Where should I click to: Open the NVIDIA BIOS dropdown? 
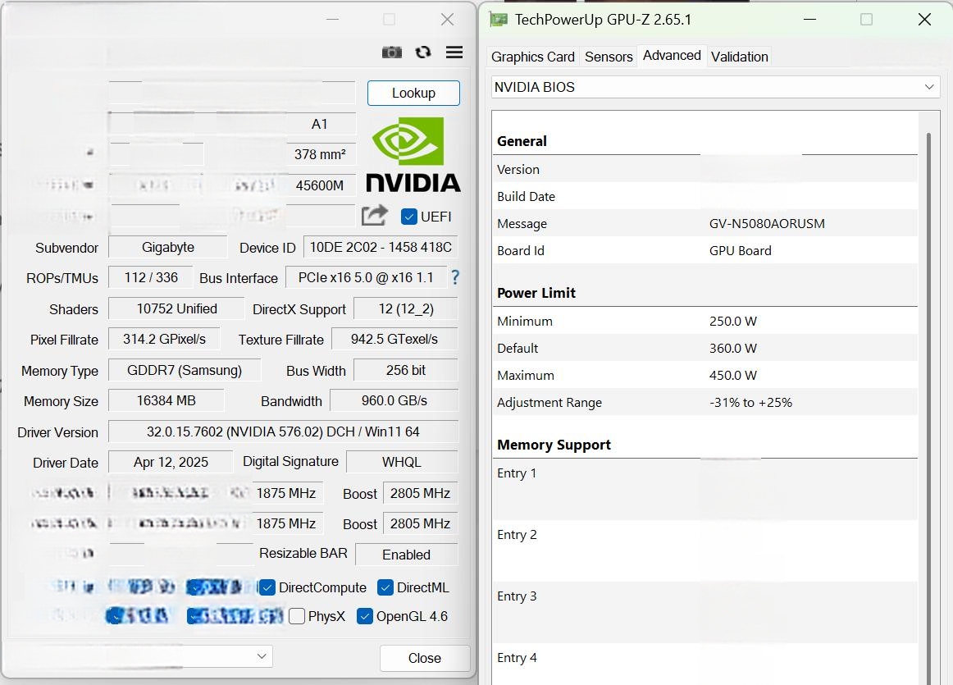click(715, 87)
